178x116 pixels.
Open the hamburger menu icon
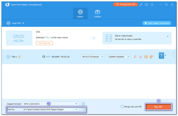[x=152, y=5]
